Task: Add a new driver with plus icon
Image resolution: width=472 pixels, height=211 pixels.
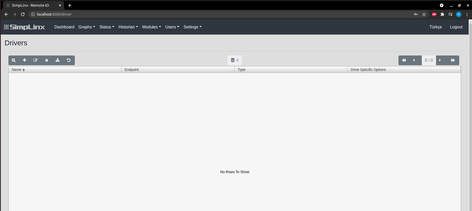Action: coord(25,60)
